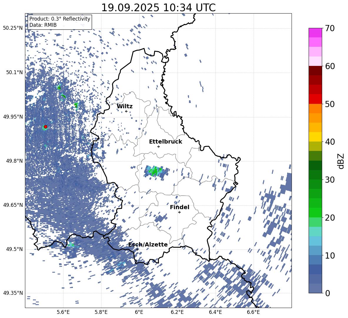This screenshot has height=318, width=348.
Task: Click the 60 colorbar tick label
Action: click(x=330, y=66)
